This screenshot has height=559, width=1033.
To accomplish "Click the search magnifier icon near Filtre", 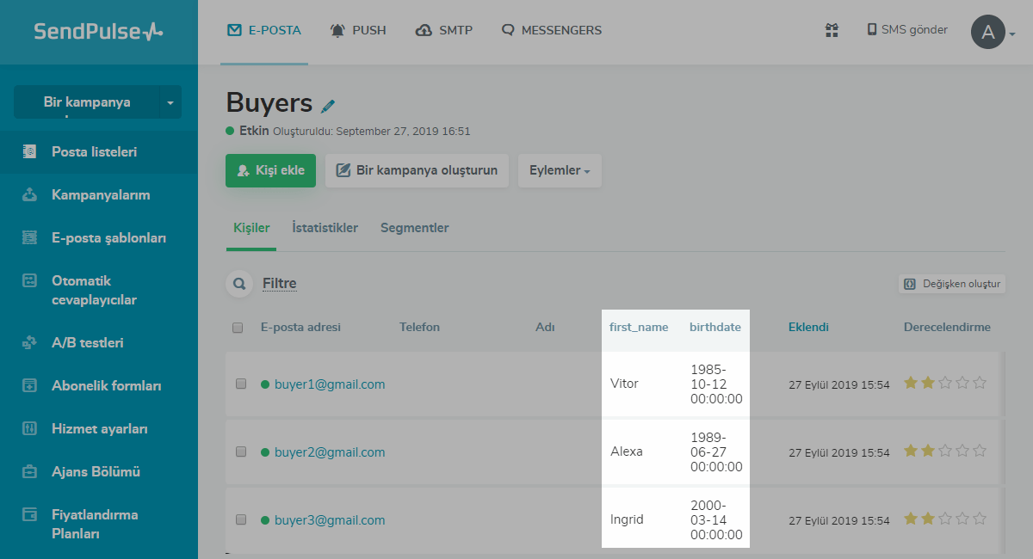I will click(239, 284).
